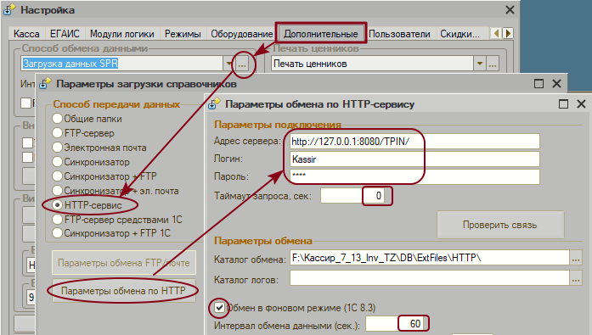The width and height of the screenshot is (592, 335).
Task: Open Параметры обмена по HTTP button
Action: [124, 291]
